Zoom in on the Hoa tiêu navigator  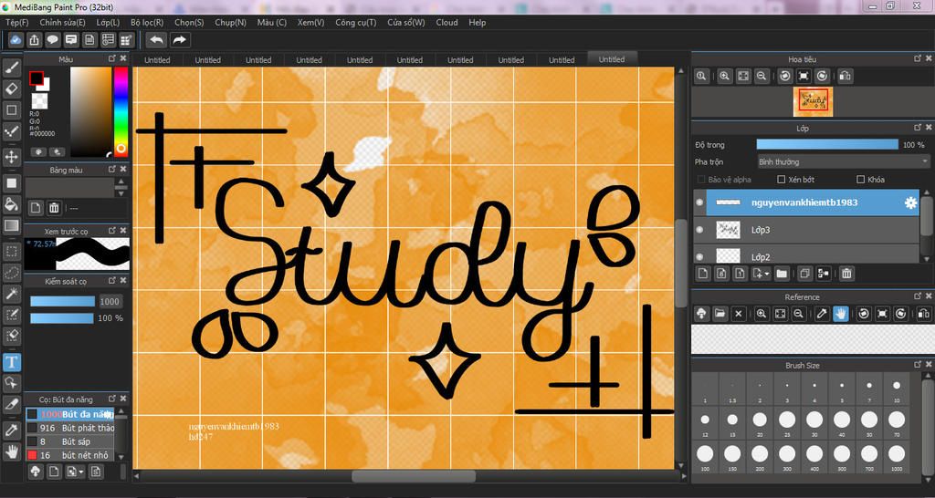tap(724, 77)
